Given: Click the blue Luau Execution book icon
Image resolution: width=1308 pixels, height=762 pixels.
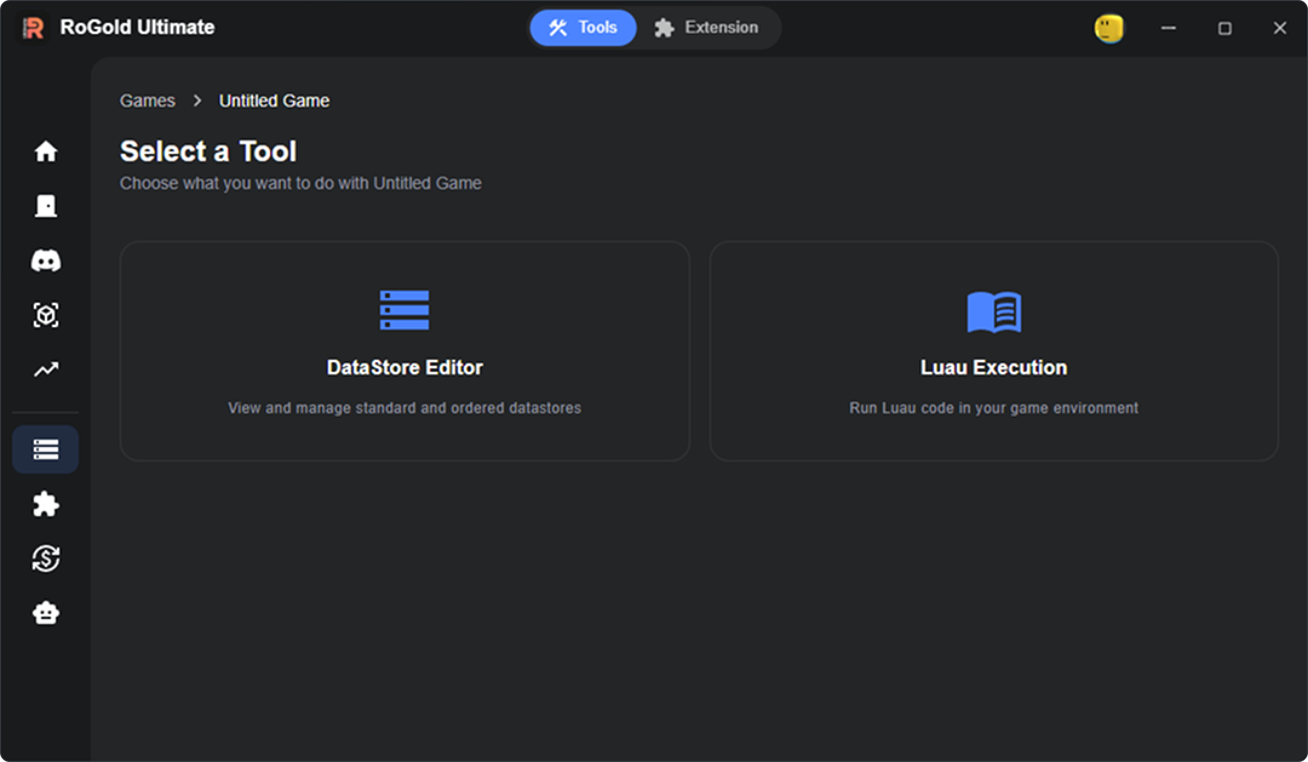Looking at the screenshot, I should [994, 312].
